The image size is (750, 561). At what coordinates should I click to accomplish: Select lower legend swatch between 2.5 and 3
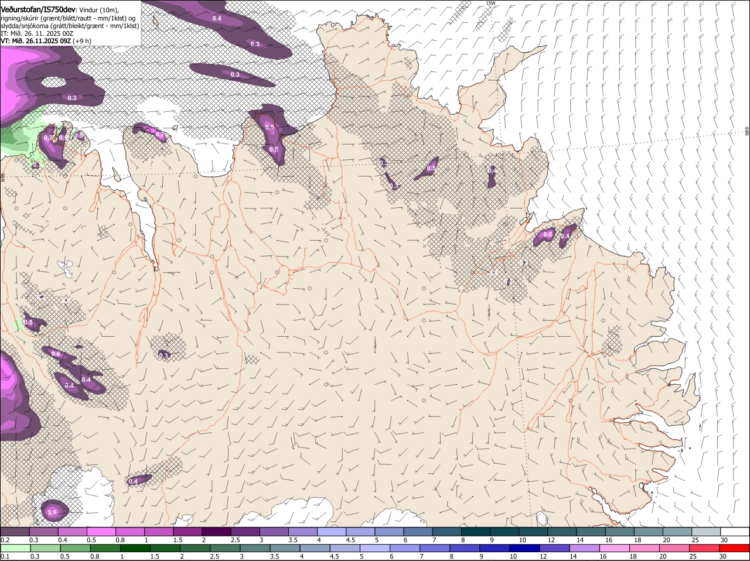pyautogui.click(x=226, y=548)
